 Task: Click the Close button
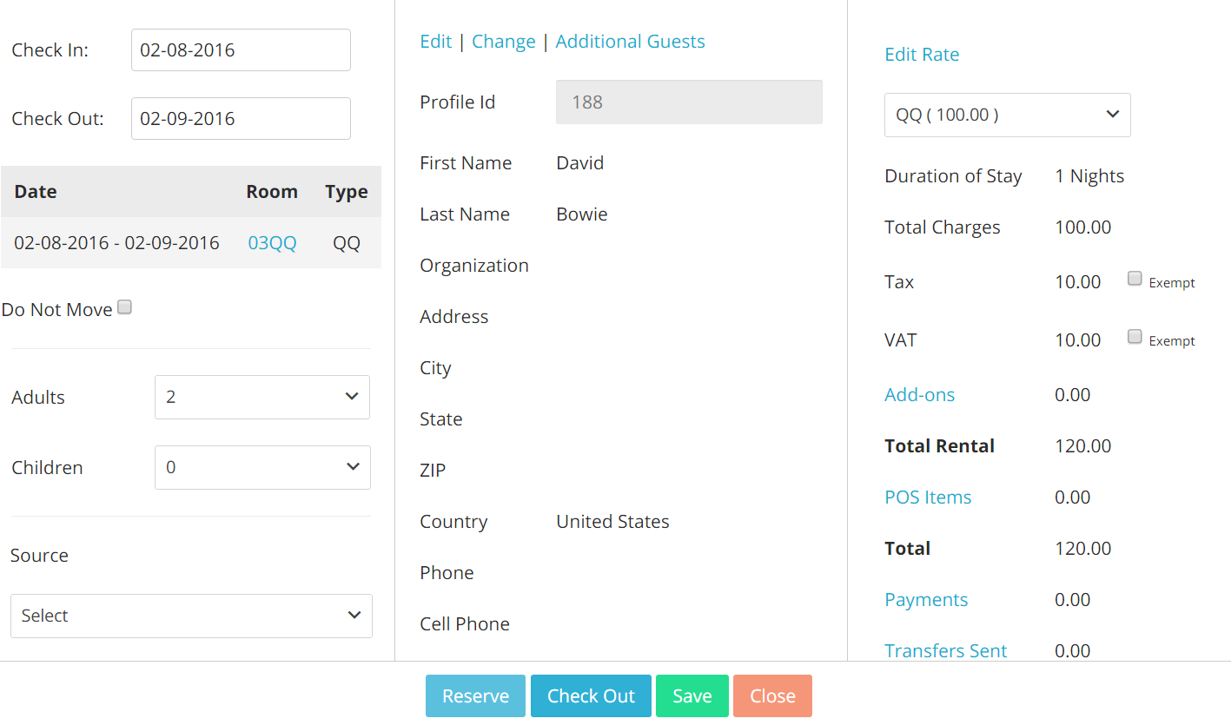[772, 696]
